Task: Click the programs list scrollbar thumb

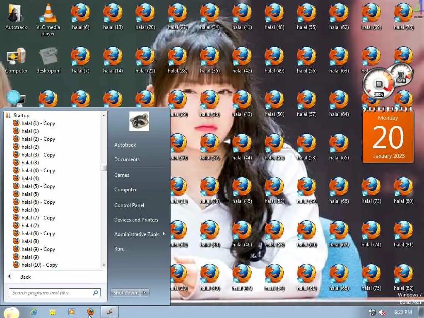Action: pos(104,168)
